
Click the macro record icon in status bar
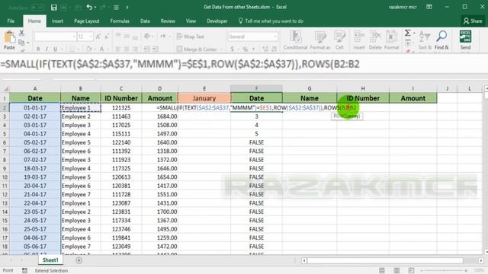pyautogui.click(x=24, y=270)
